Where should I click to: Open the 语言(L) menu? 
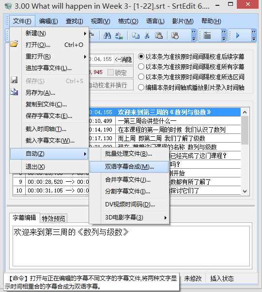tap(155, 21)
